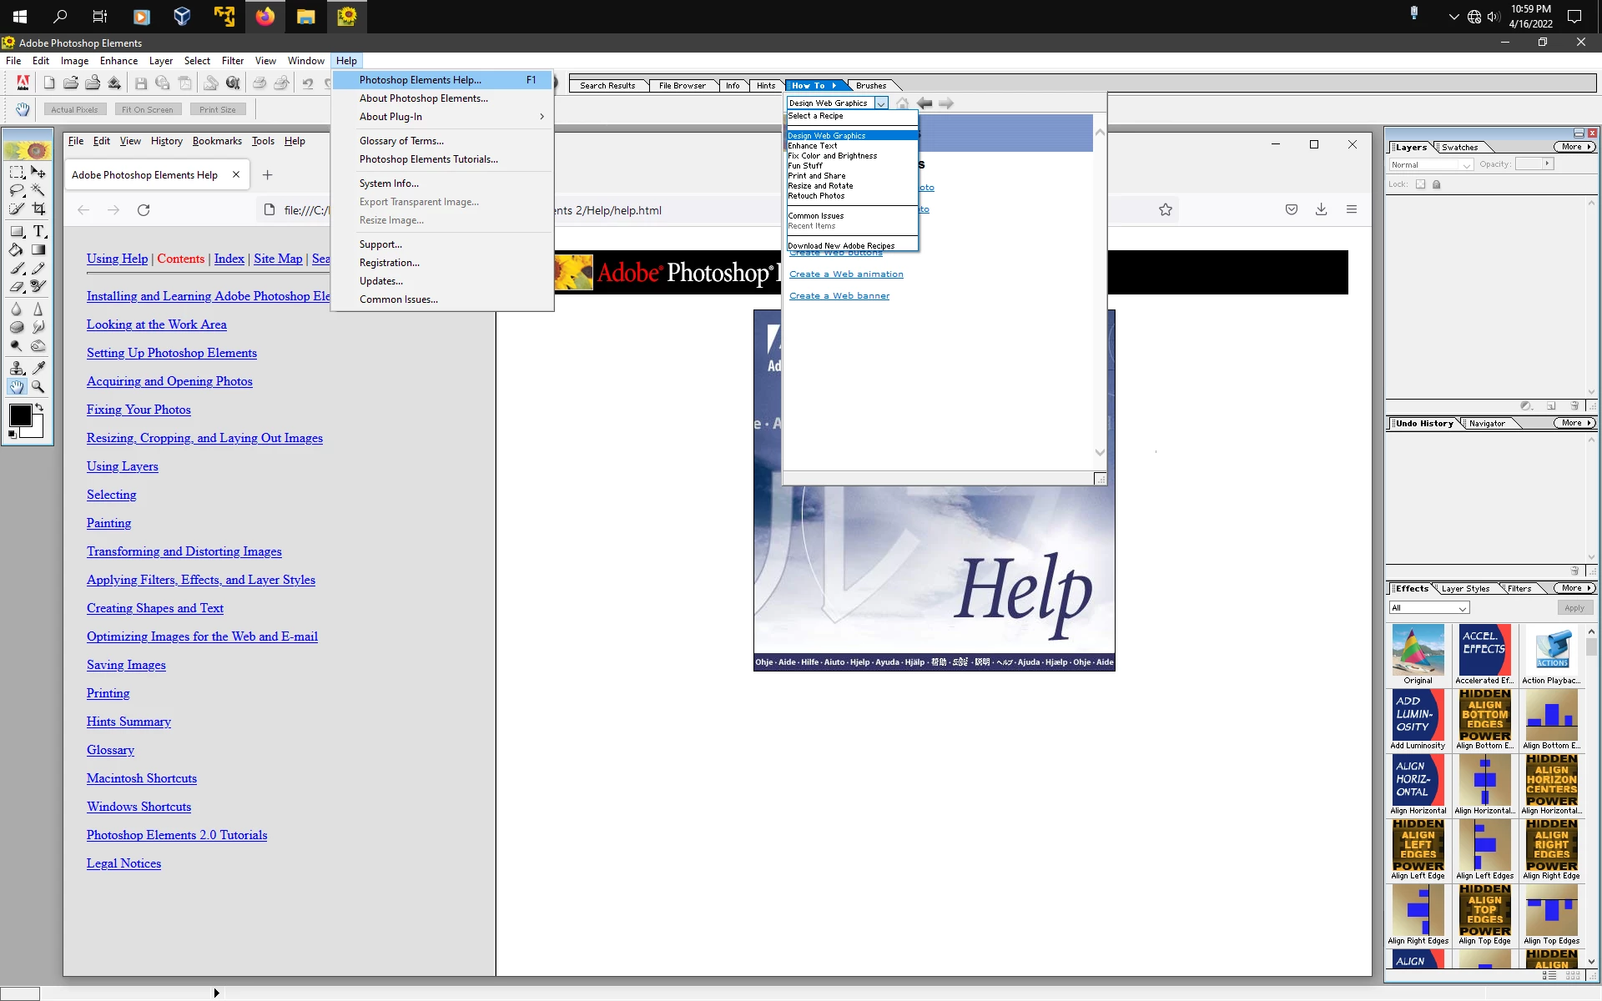Toggle the lock all padlock
Image resolution: width=1602 pixels, height=1001 pixels.
point(1437,184)
